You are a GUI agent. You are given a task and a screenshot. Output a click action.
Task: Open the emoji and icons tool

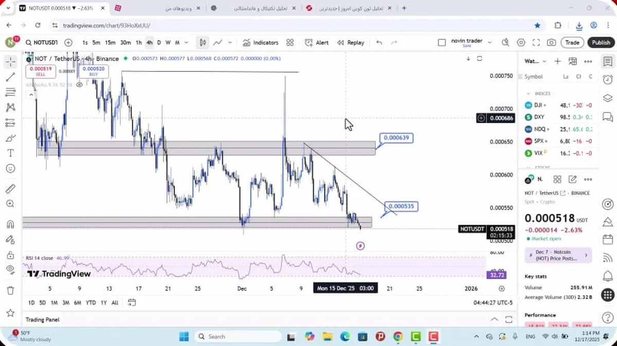pos(10,168)
